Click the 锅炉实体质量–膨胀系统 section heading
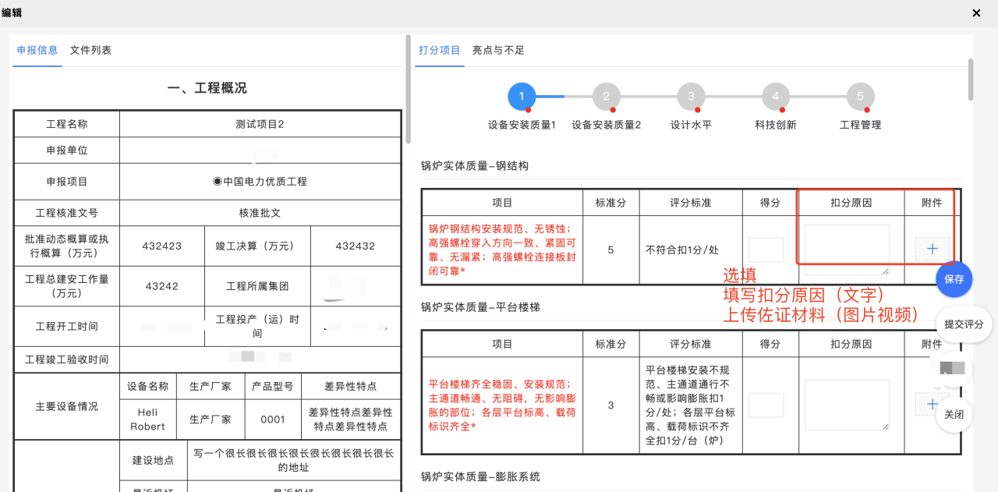This screenshot has width=998, height=492. [480, 476]
